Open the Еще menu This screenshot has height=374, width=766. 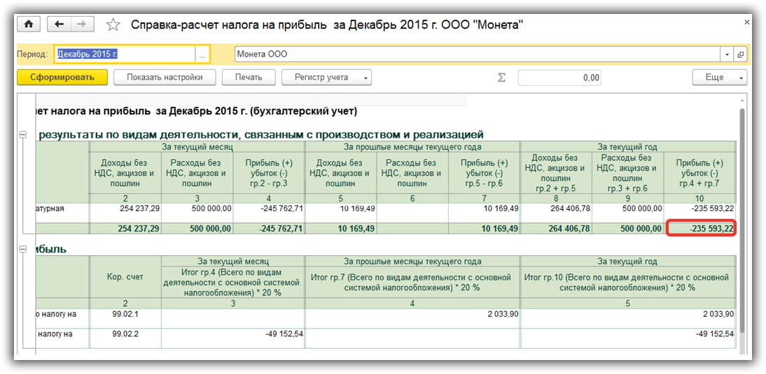(x=720, y=78)
